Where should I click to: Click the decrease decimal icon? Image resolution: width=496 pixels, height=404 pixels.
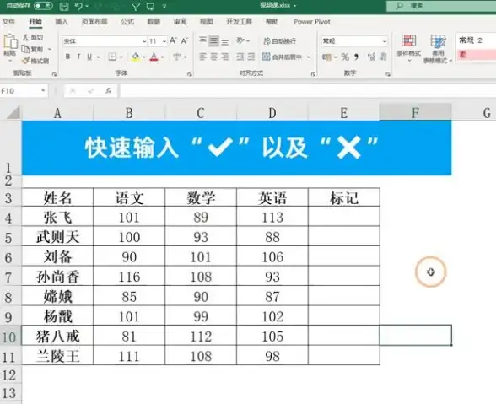tap(383, 57)
